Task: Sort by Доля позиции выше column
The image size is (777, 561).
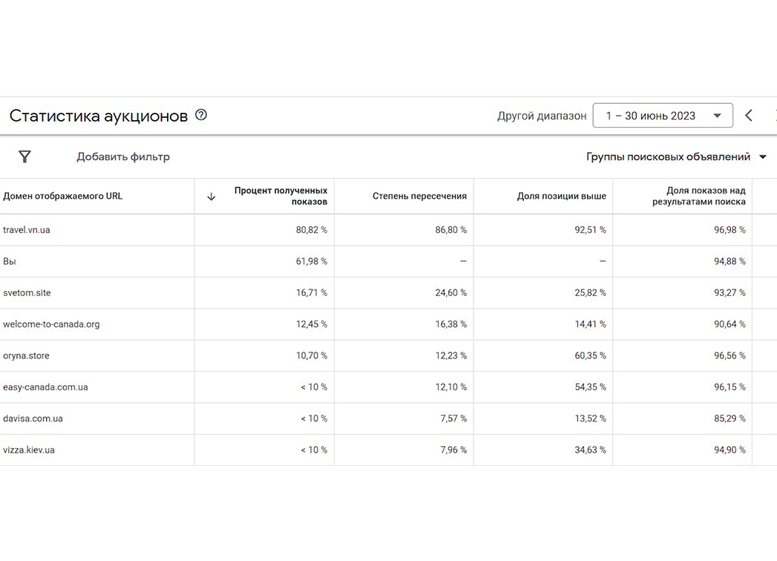Action: [x=562, y=196]
